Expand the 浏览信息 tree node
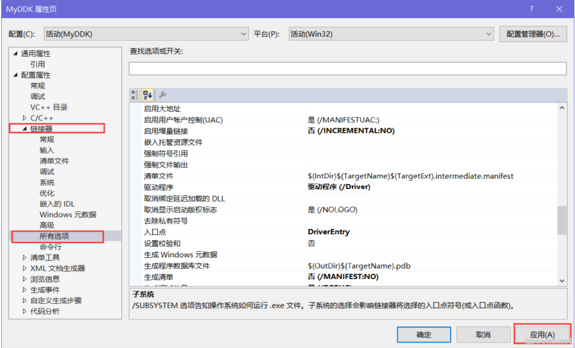Screen dimensions: 575x348 24,279
